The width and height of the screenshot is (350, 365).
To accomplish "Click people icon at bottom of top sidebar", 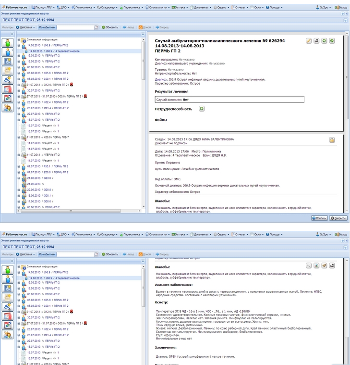I will (8, 108).
